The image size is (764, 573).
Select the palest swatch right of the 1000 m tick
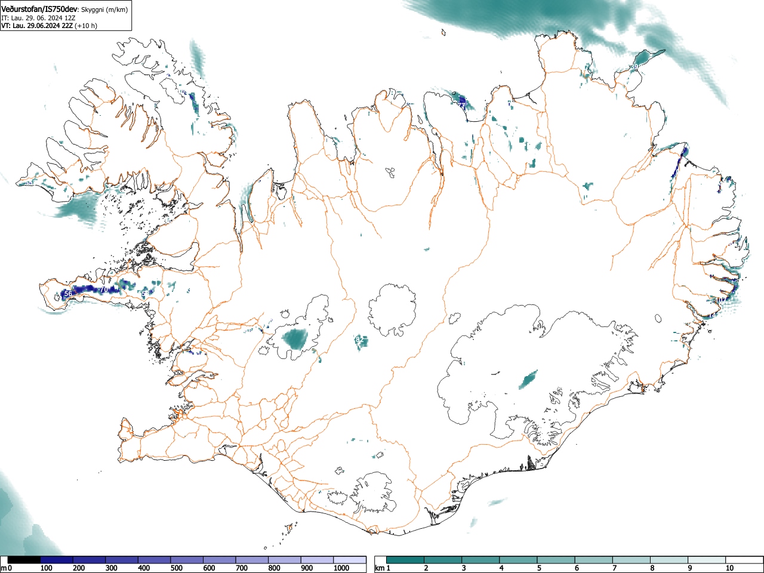pyautogui.click(x=350, y=560)
